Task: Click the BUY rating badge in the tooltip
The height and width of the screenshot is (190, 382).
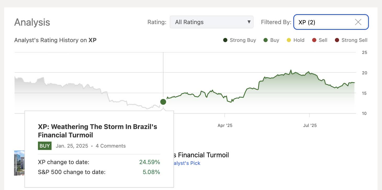Action: (x=44, y=146)
